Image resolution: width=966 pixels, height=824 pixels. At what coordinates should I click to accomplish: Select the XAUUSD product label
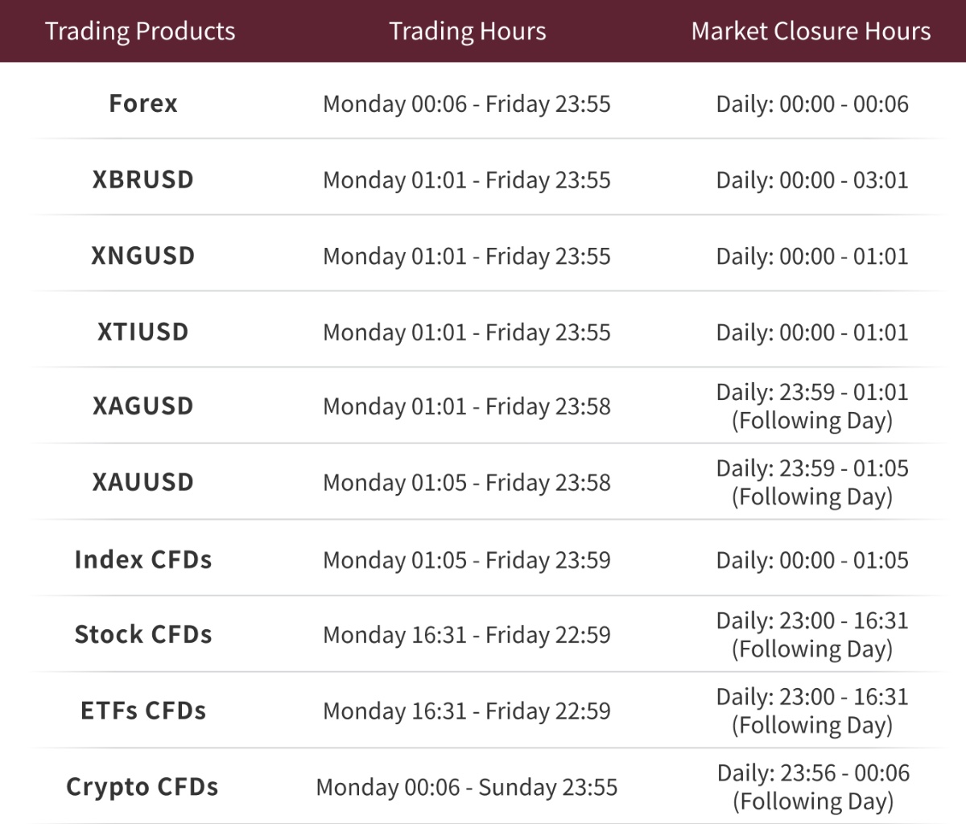click(x=143, y=483)
